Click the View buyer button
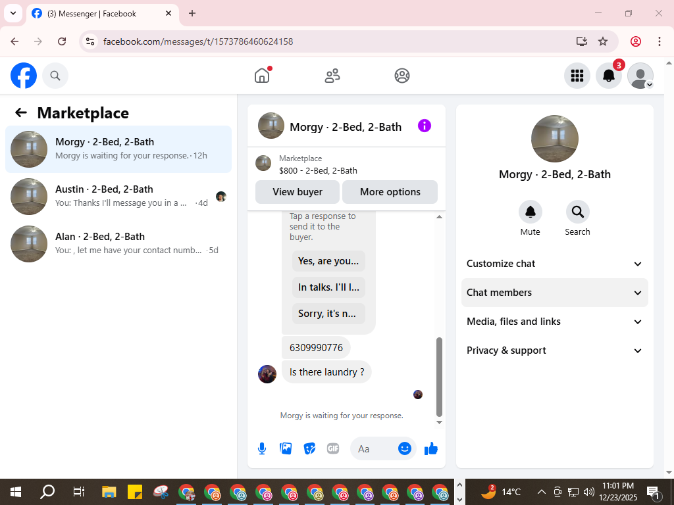The height and width of the screenshot is (505, 674). pyautogui.click(x=298, y=192)
